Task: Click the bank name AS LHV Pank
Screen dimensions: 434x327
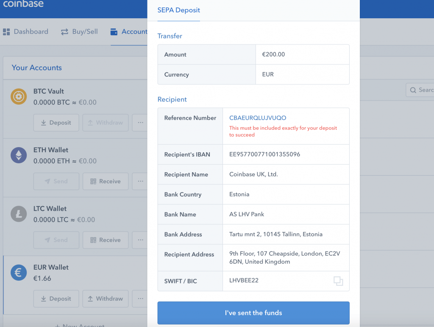Action: click(x=247, y=214)
